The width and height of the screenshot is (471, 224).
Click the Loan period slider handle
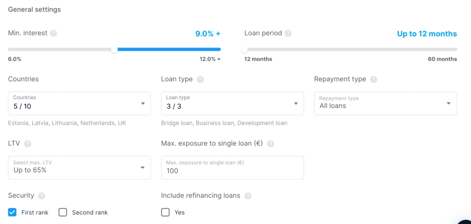[245, 50]
